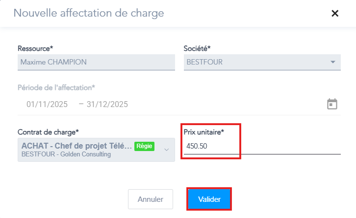The height and width of the screenshot is (218, 356).
Task: Close the Nouvelle affectation de charge dialog
Action: coord(335,13)
